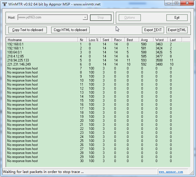Select the 192.168.0.1 row
The image size is (196, 177).
coord(98,44)
